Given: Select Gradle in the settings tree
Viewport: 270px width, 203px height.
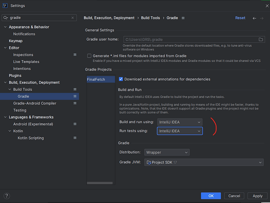Looking at the screenshot, I should coord(40,96).
